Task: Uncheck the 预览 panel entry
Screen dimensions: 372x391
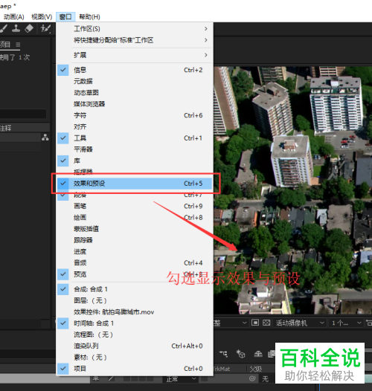Action: tap(135, 274)
